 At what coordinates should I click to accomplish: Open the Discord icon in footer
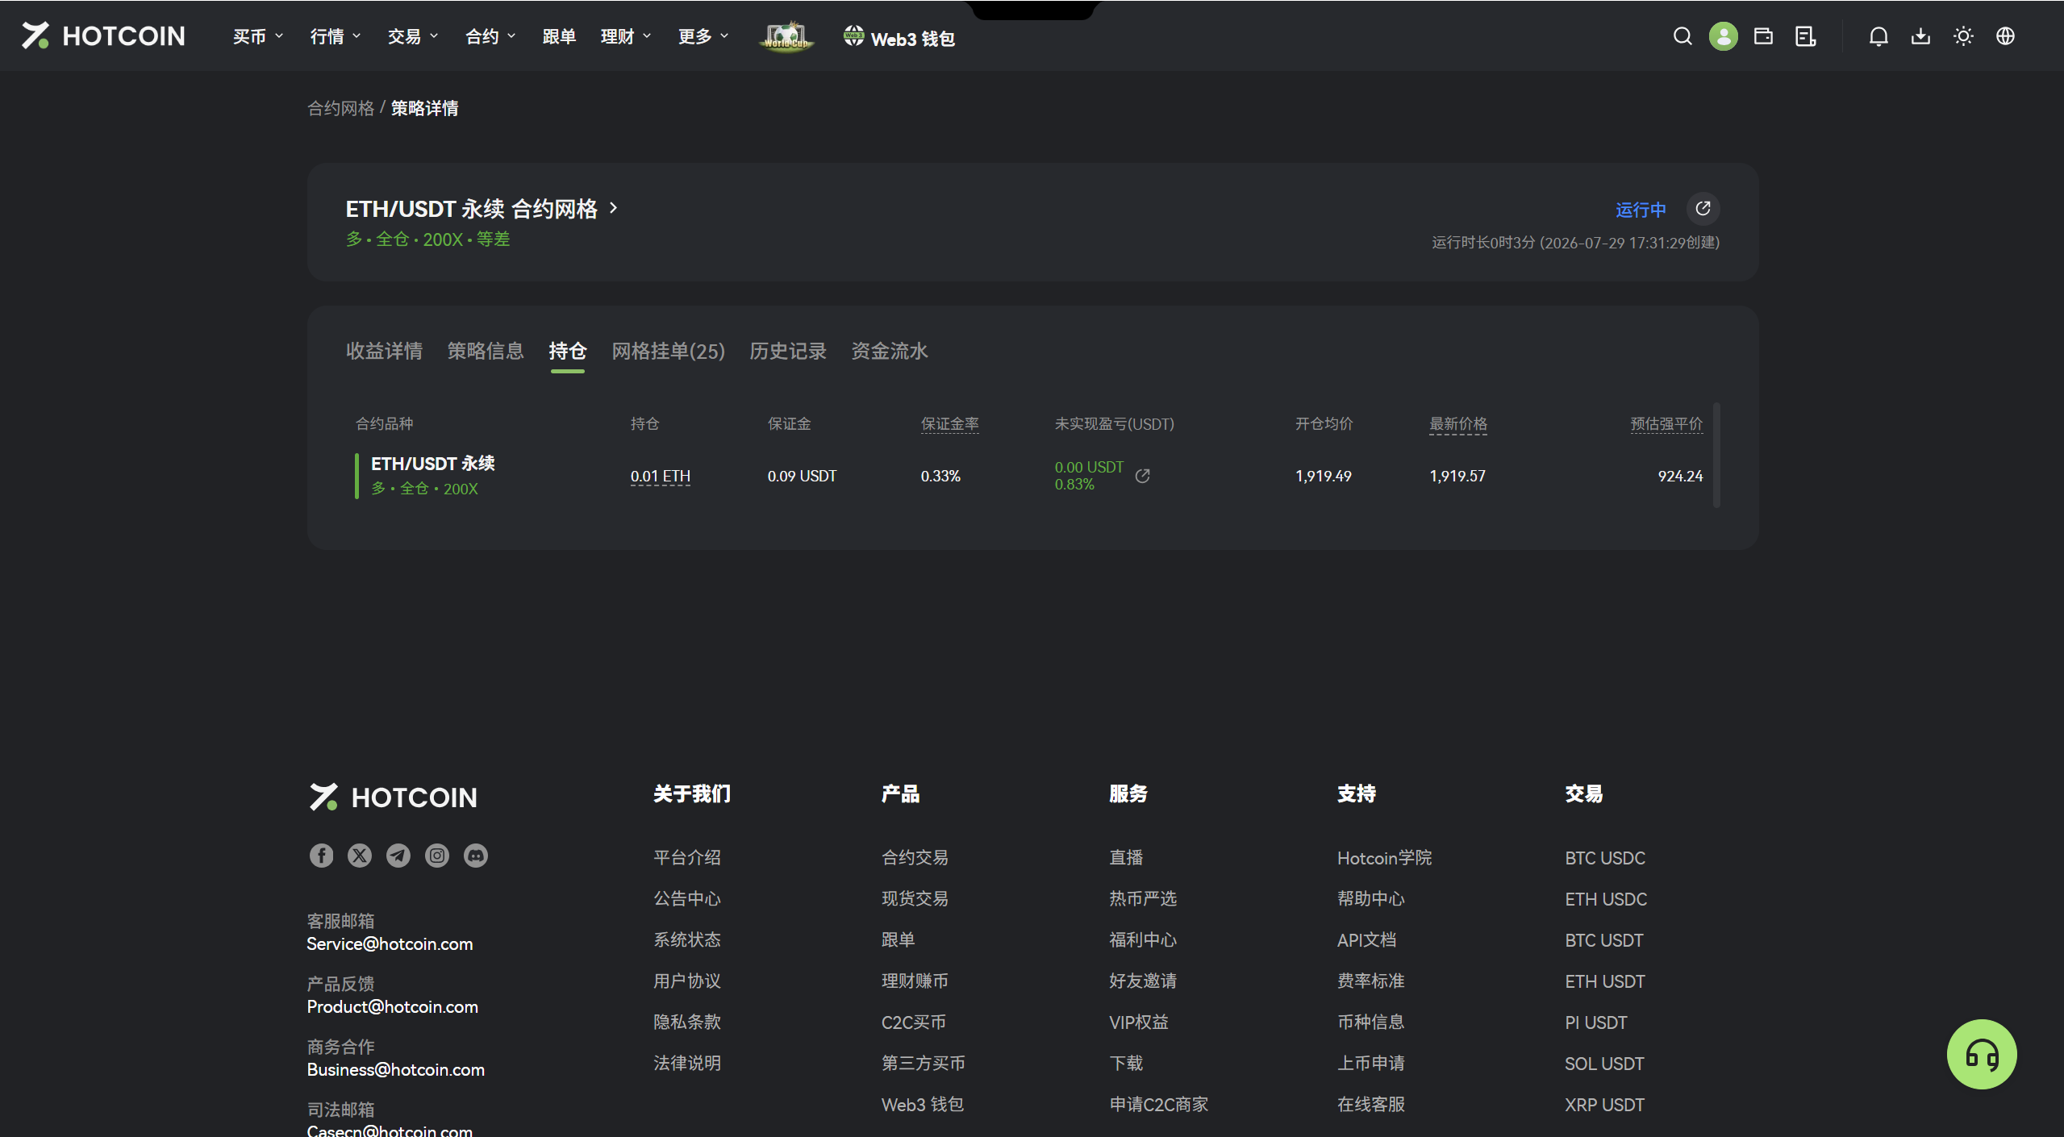tap(476, 856)
